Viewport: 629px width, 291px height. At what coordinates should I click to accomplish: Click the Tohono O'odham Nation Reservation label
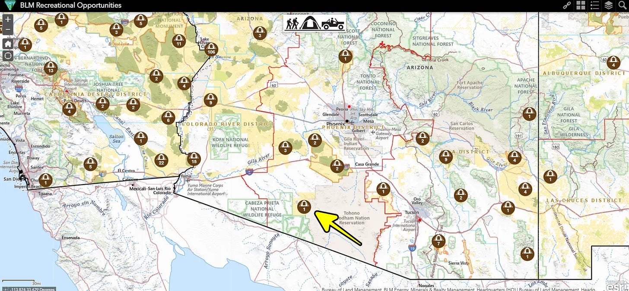point(351,218)
